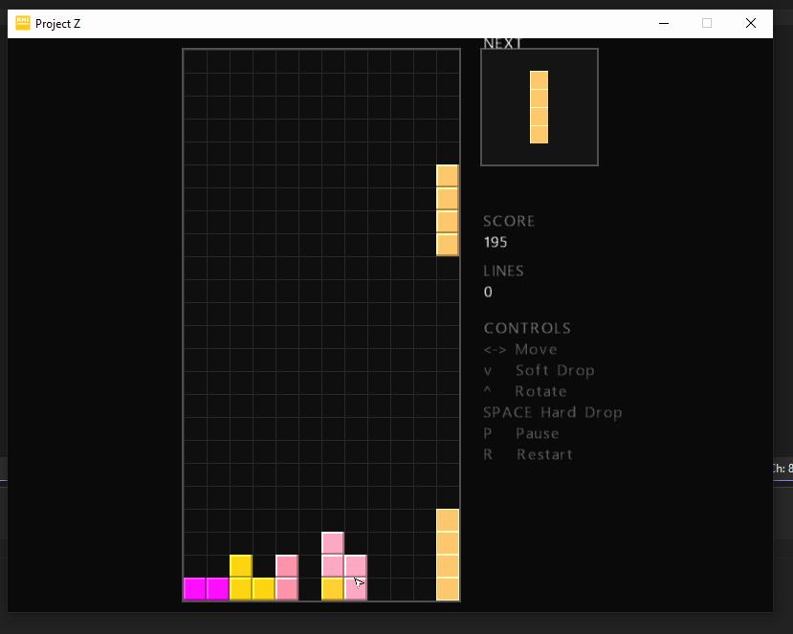Click the Soft Drop entry under CONTROLS

click(x=538, y=370)
